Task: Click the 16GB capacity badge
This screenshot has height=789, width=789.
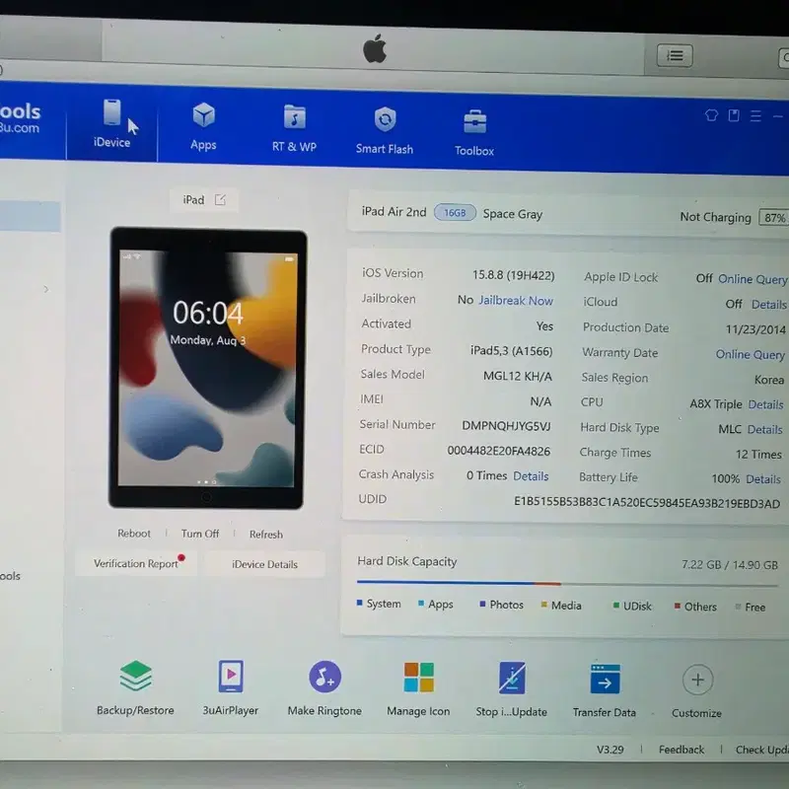Action: pos(455,213)
